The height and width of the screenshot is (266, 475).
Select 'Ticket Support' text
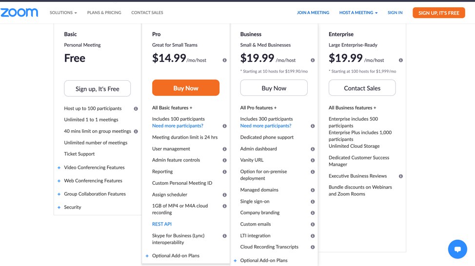pos(79,154)
